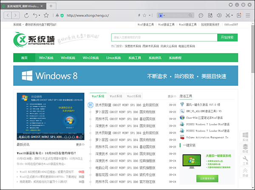
Task: Open downloads icon in toolbar
Action: click(x=239, y=15)
